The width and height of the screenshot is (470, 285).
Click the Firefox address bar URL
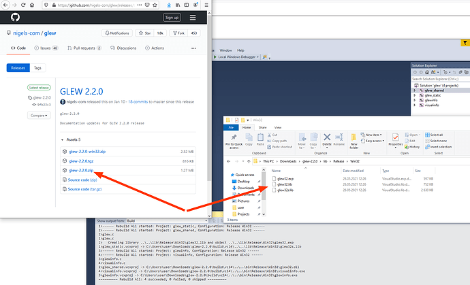[x=95, y=5]
